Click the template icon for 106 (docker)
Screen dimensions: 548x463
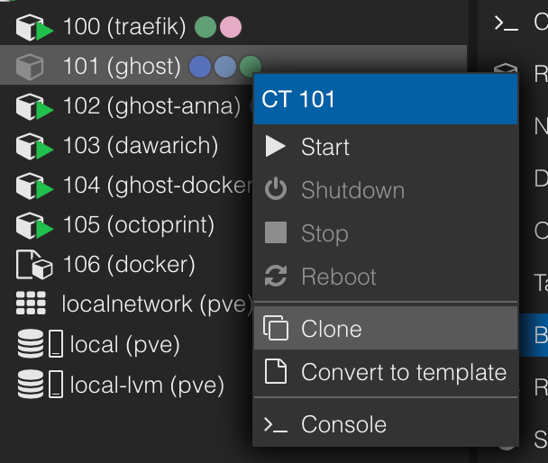click(32, 265)
